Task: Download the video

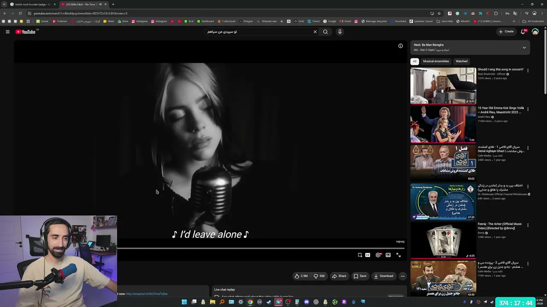Action: pyautogui.click(x=384, y=276)
